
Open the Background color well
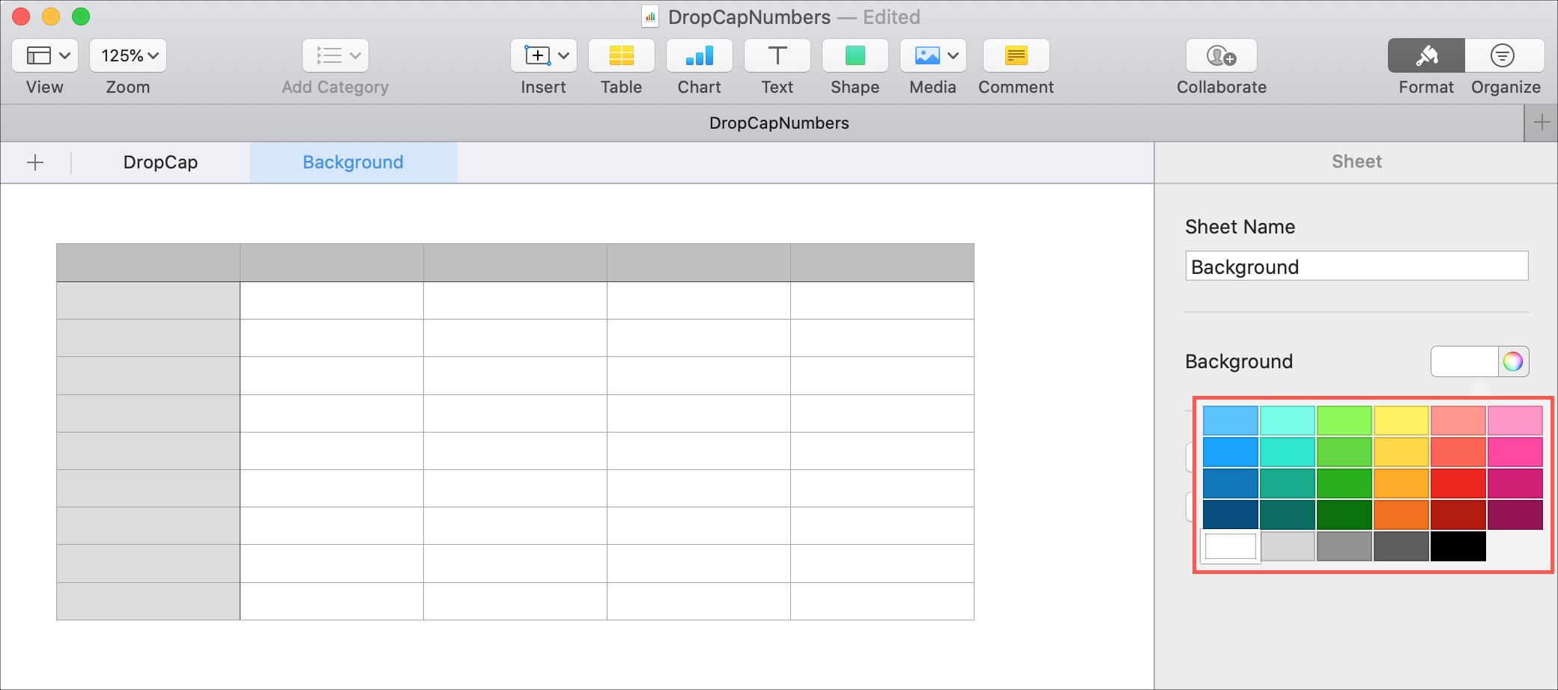(x=1464, y=361)
